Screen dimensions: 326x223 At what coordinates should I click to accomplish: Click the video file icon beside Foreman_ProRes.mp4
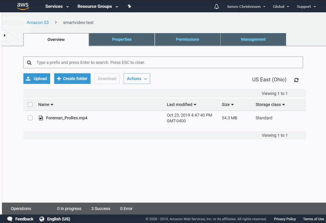point(41,117)
